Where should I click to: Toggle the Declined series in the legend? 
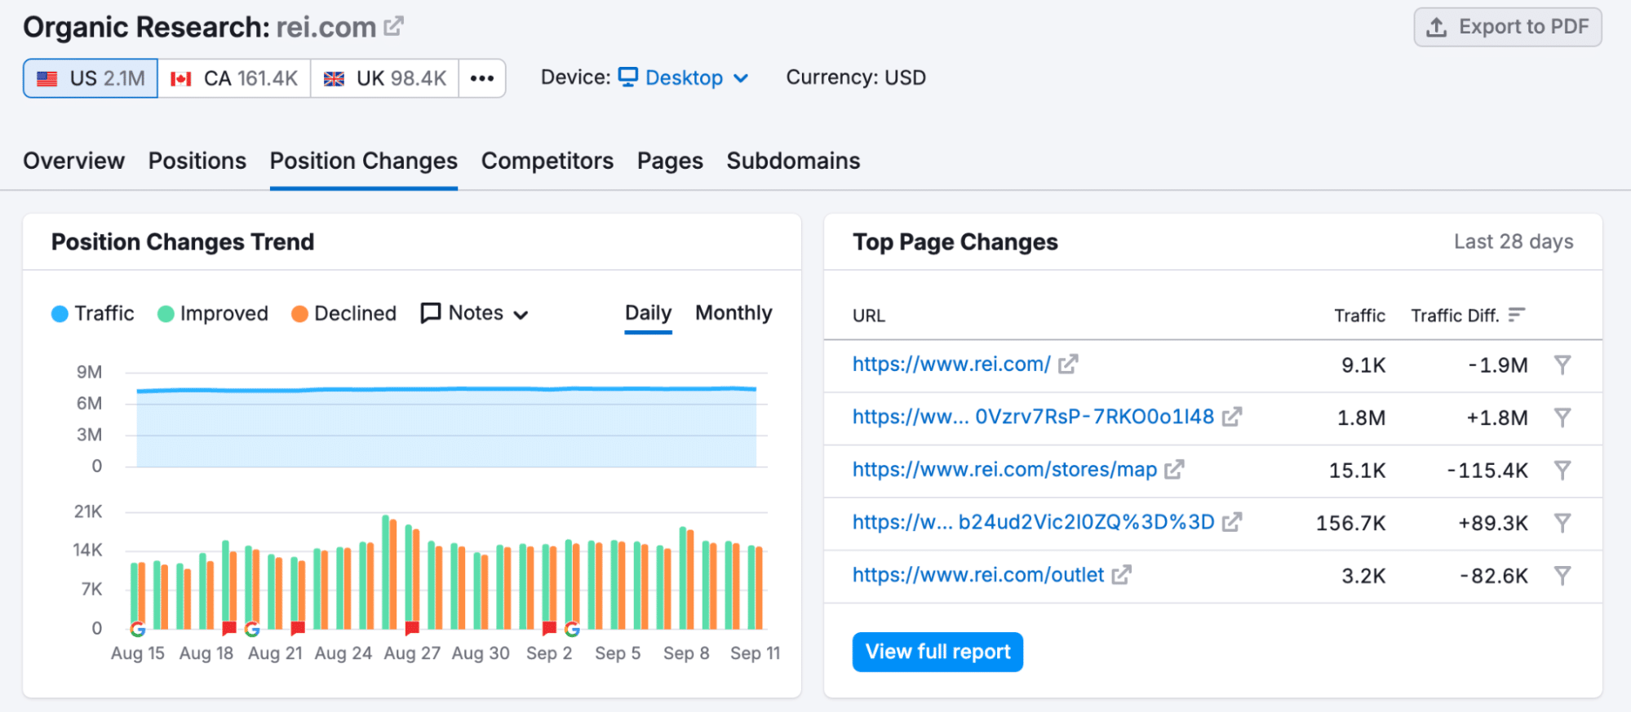coord(344,313)
